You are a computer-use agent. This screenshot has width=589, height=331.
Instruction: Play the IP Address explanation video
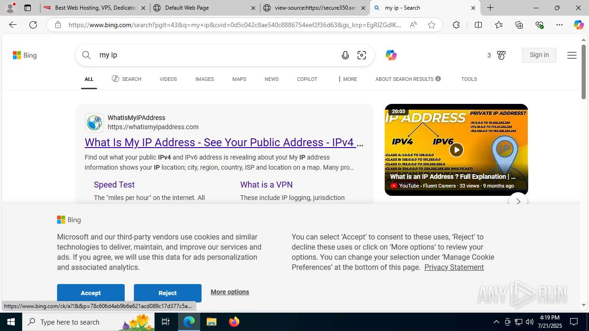point(456,150)
